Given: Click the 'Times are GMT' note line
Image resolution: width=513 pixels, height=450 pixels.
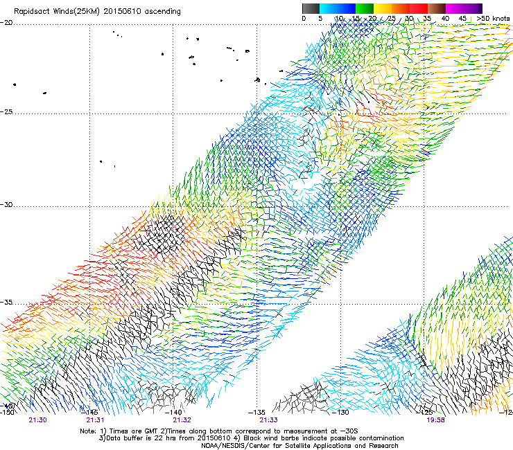Looking at the screenshot, I should pyautogui.click(x=219, y=431).
